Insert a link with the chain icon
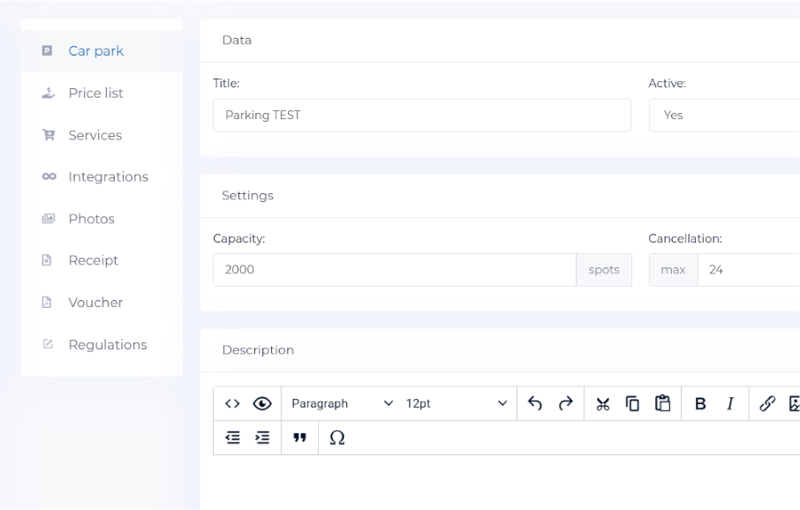800x510 pixels. pyautogui.click(x=767, y=404)
